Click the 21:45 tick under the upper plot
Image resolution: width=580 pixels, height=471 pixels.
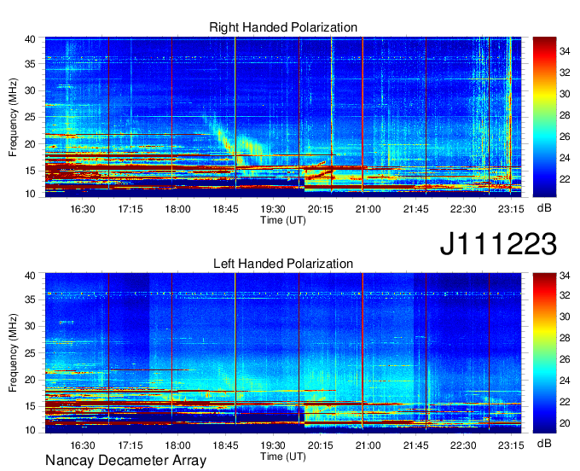[415, 209]
